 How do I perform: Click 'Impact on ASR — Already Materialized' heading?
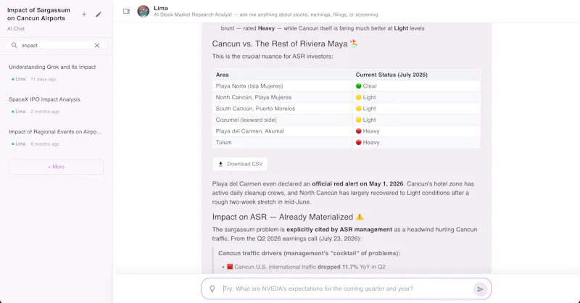coord(288,217)
